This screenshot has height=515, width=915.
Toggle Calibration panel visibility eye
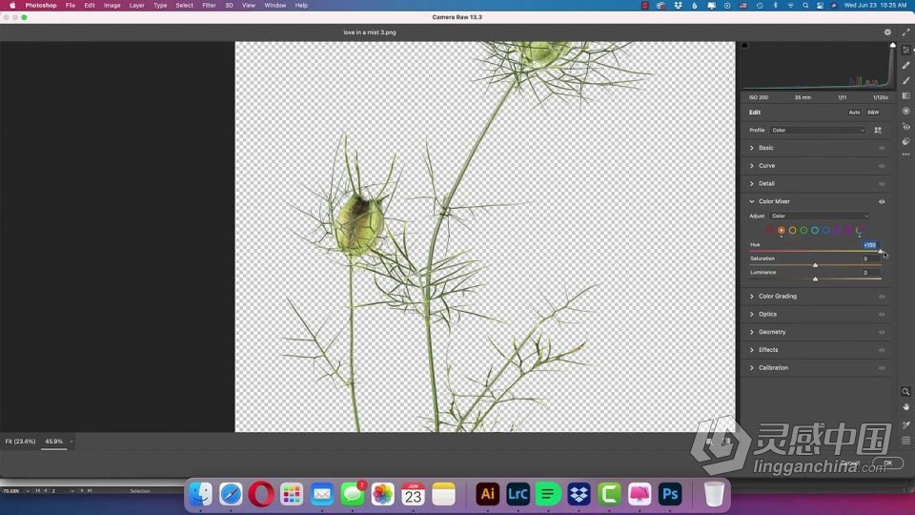882,368
